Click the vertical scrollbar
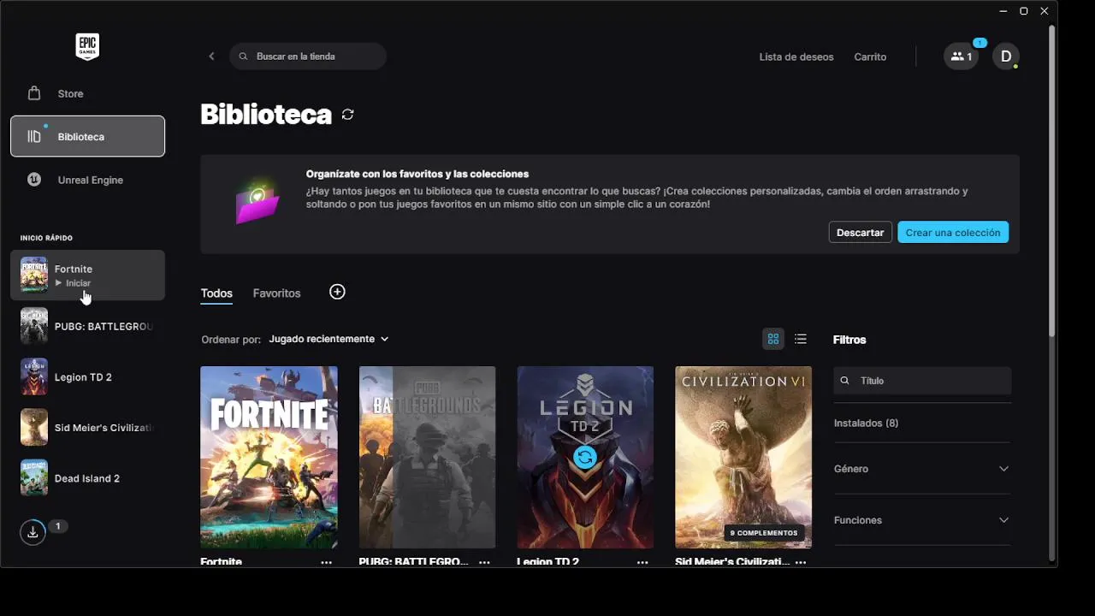Image resolution: width=1095 pixels, height=616 pixels. [1052, 180]
